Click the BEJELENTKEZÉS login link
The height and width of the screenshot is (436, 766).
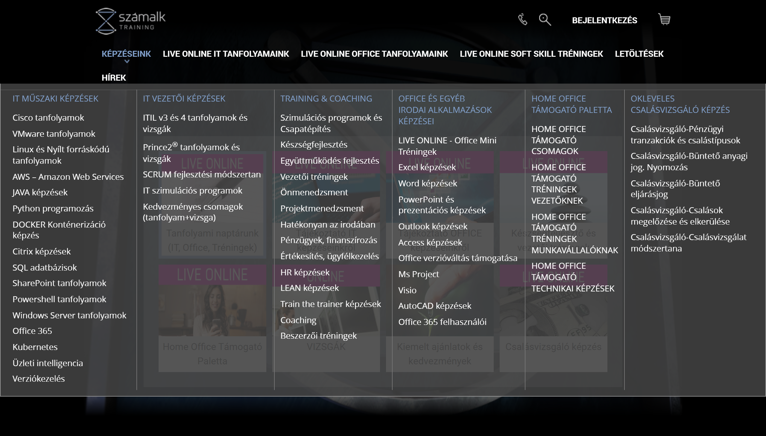tap(605, 20)
